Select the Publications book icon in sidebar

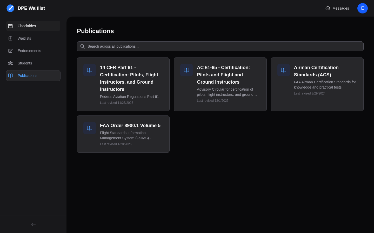pos(10,76)
